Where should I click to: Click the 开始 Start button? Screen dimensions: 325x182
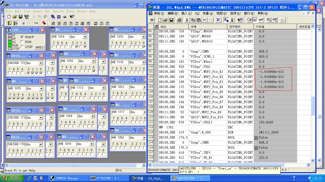12,178
